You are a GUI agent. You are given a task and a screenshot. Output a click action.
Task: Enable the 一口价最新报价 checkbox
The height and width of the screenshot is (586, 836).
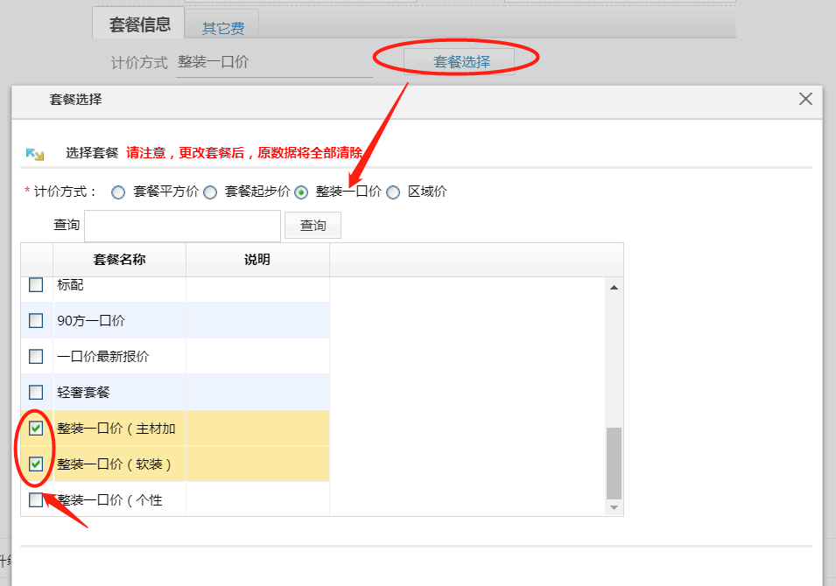click(36, 357)
